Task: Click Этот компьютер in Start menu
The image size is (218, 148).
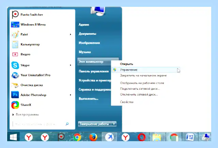Action: pyautogui.click(x=94, y=61)
